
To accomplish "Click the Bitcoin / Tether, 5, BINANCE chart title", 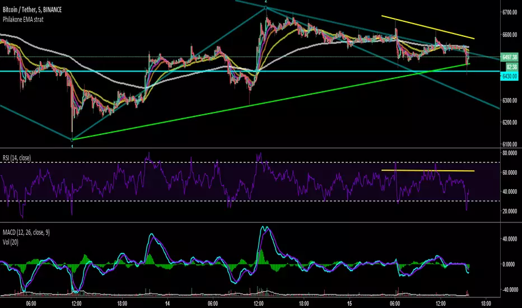I will [32, 10].
